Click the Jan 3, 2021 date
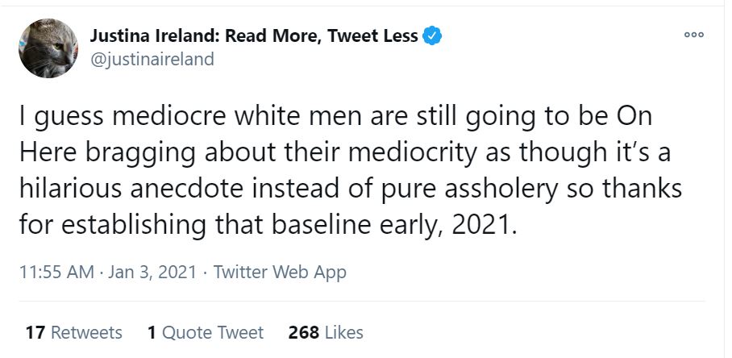Image resolution: width=732 pixels, height=358 pixels. [x=153, y=272]
